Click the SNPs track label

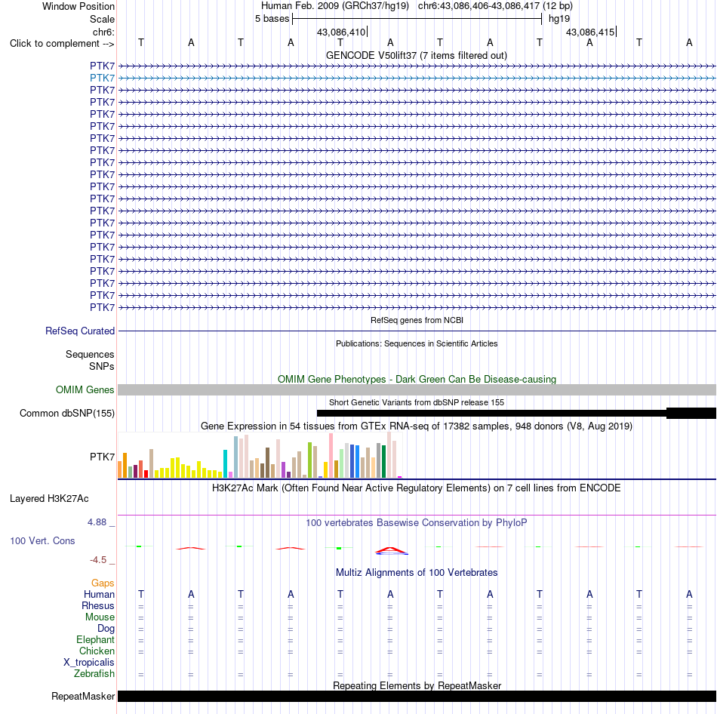(x=102, y=366)
